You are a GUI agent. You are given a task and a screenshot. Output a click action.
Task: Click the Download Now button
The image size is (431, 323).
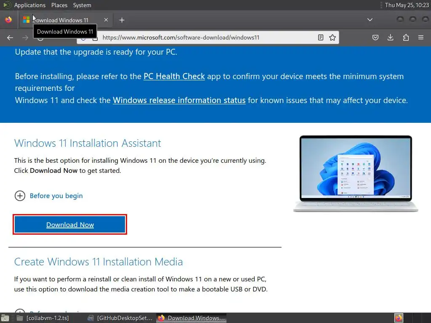70,225
